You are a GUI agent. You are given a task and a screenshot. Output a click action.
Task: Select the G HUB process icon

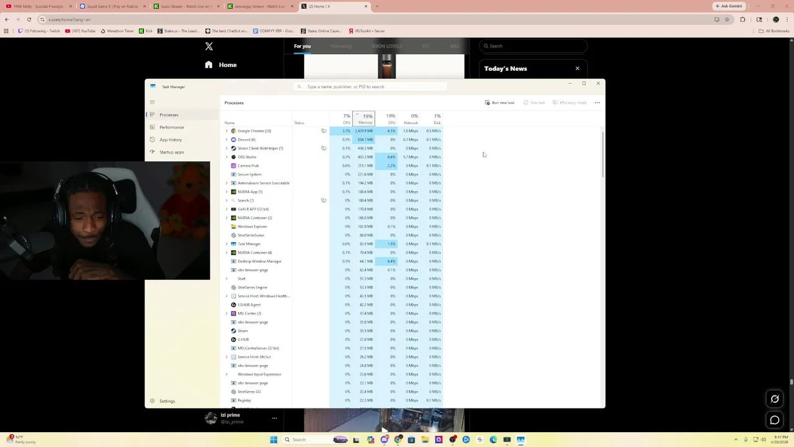(233, 340)
